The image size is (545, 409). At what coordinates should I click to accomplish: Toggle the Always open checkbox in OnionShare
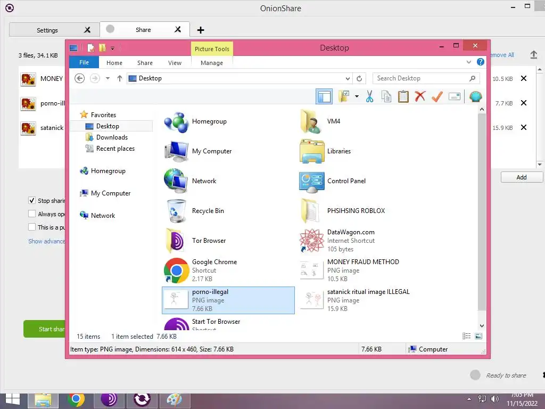pyautogui.click(x=31, y=214)
